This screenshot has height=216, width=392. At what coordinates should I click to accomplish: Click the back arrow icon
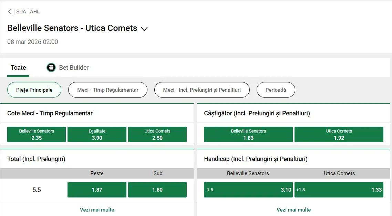(10, 12)
